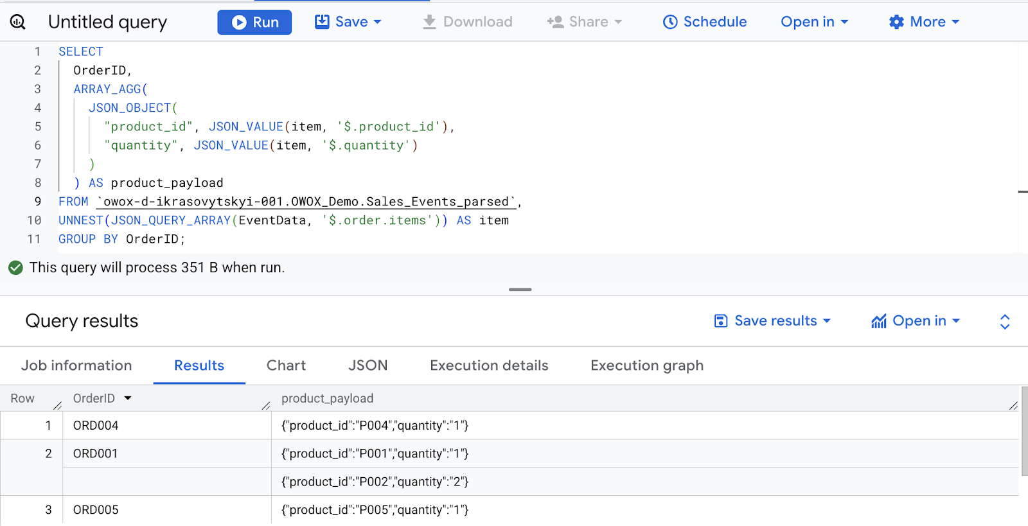Image resolution: width=1028 pixels, height=526 pixels.
Task: View the Execution details tab
Action: [489, 365]
